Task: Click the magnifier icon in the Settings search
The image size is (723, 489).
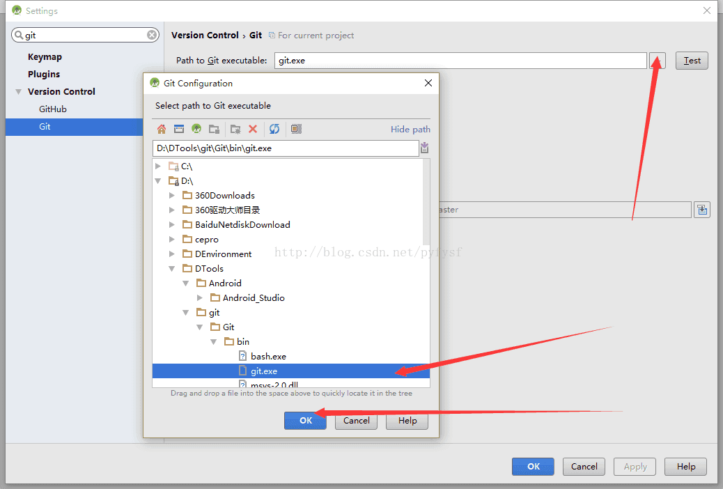Action: [x=19, y=35]
